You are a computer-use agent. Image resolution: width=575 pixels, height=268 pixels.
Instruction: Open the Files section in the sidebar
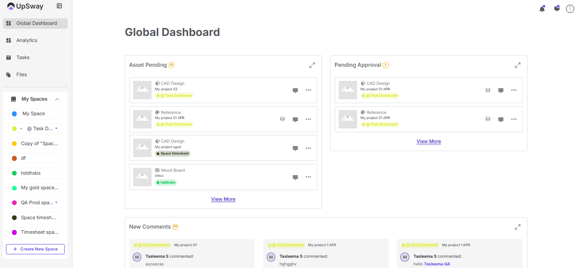(21, 74)
